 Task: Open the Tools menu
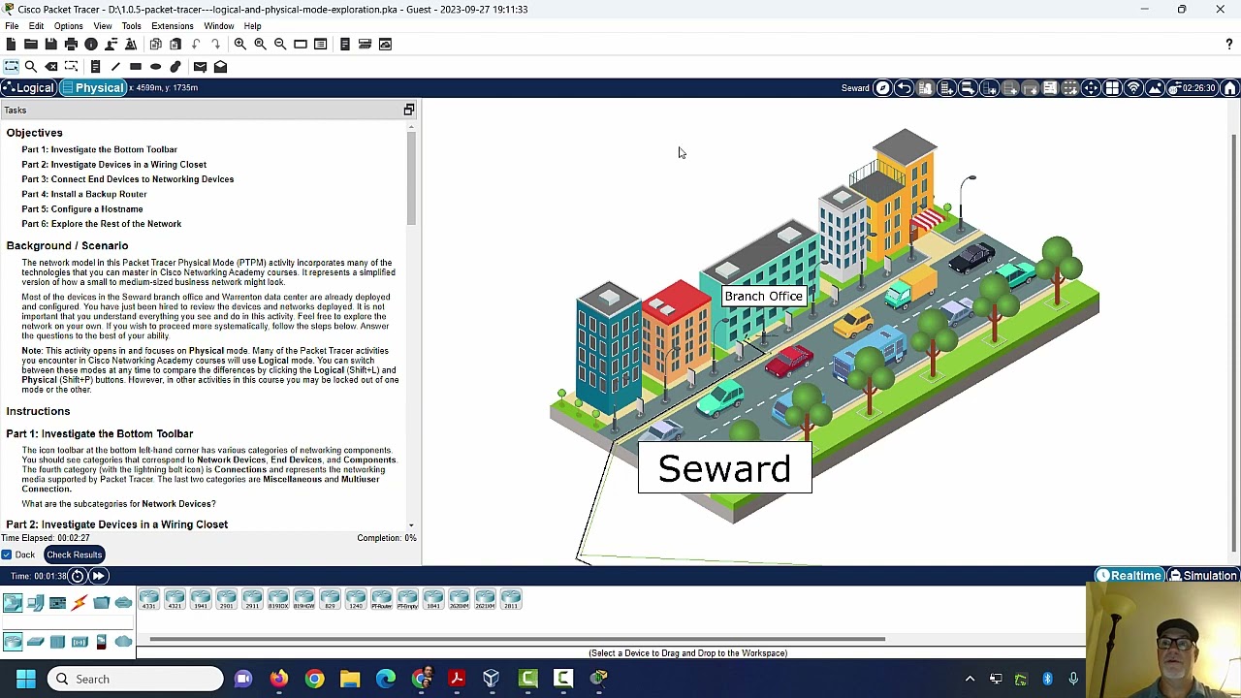click(x=131, y=26)
